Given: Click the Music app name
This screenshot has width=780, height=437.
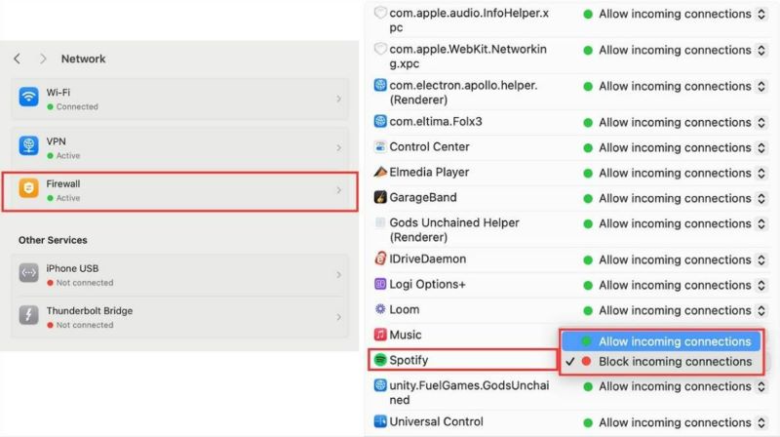Looking at the screenshot, I should coord(406,335).
